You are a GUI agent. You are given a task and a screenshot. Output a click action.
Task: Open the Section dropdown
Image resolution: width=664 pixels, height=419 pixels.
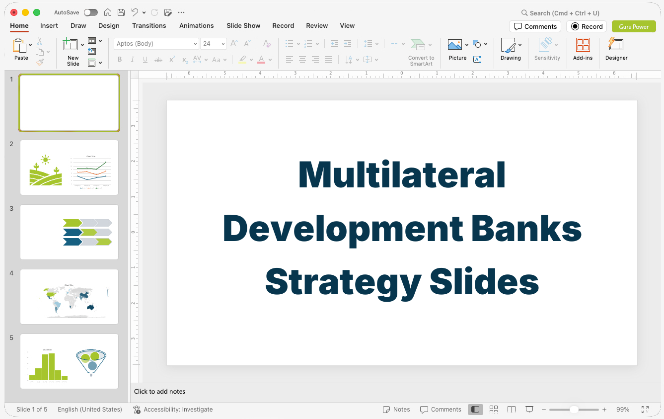pyautogui.click(x=95, y=63)
